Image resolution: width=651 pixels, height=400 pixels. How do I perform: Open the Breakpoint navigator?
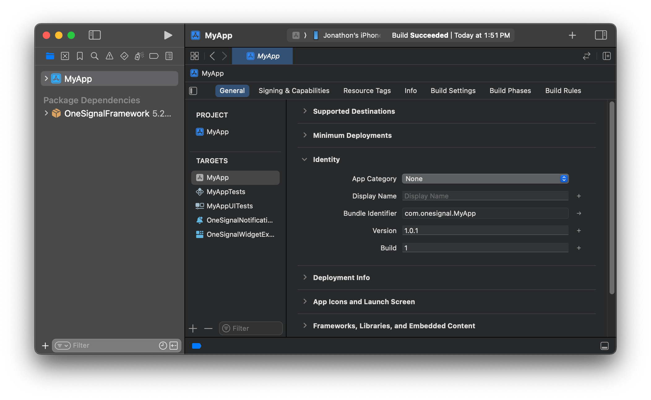(154, 56)
